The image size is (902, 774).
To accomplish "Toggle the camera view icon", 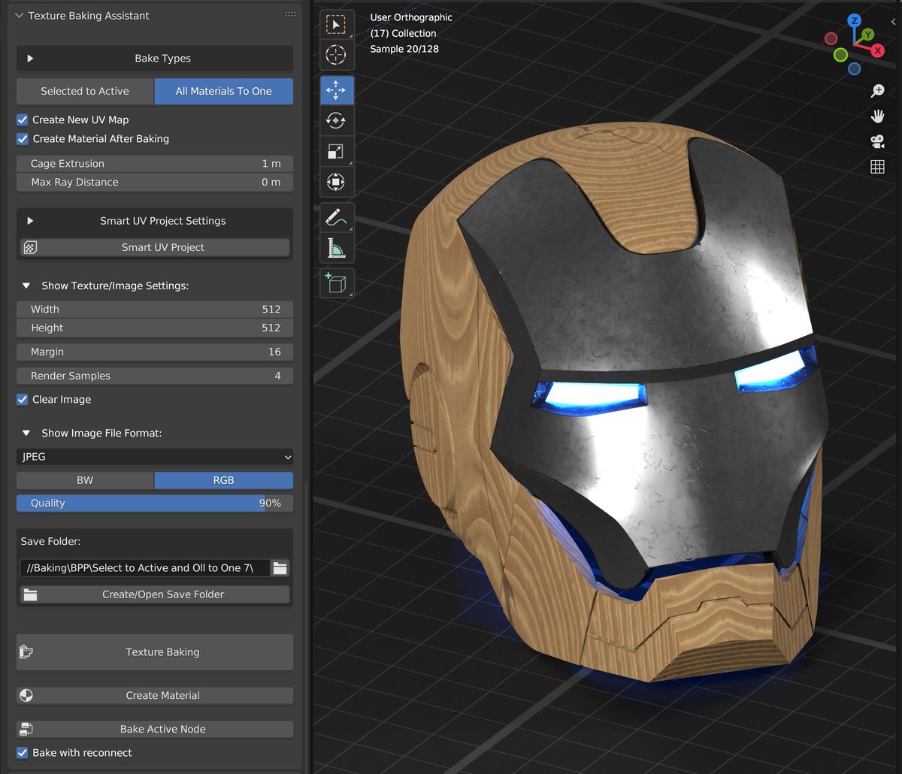I will click(877, 141).
